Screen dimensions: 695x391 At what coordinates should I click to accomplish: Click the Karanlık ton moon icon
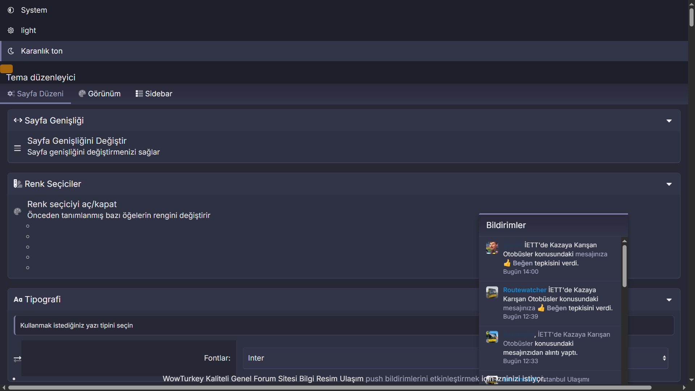(x=11, y=51)
